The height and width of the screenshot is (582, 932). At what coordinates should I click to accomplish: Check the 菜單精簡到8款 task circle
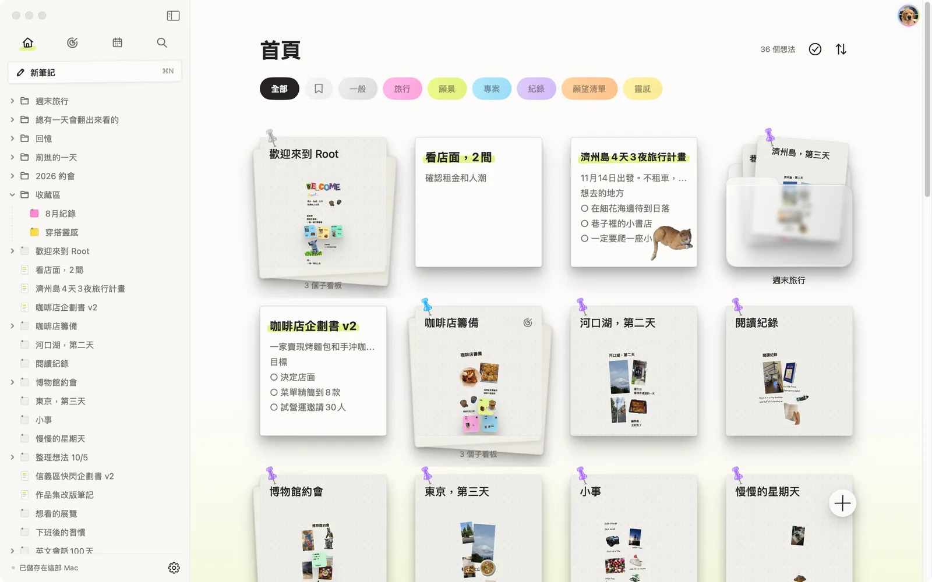click(274, 392)
